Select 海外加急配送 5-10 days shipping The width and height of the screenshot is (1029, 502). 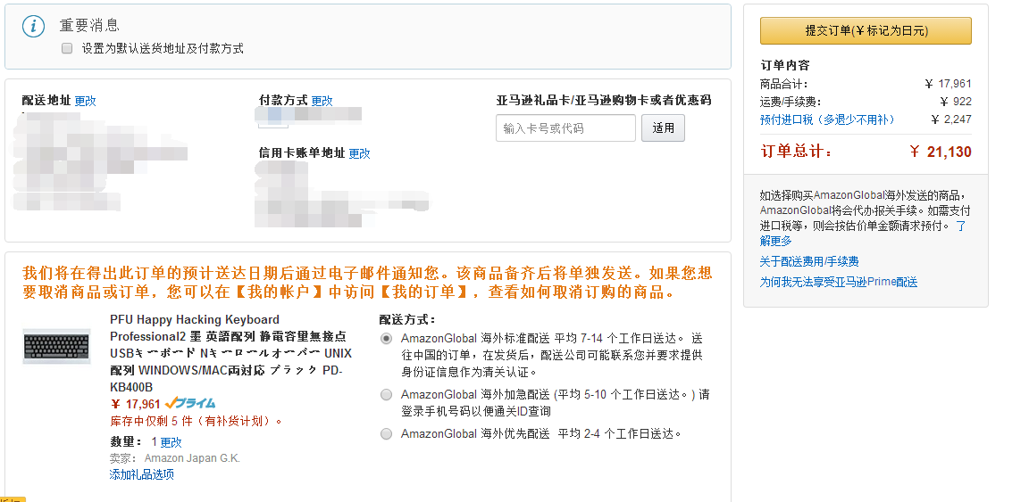[387, 394]
